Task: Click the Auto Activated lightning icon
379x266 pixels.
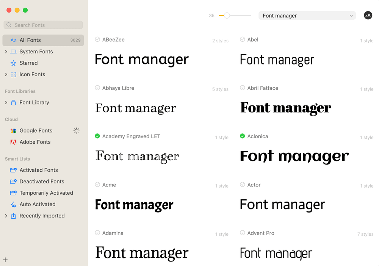Action: point(13,204)
